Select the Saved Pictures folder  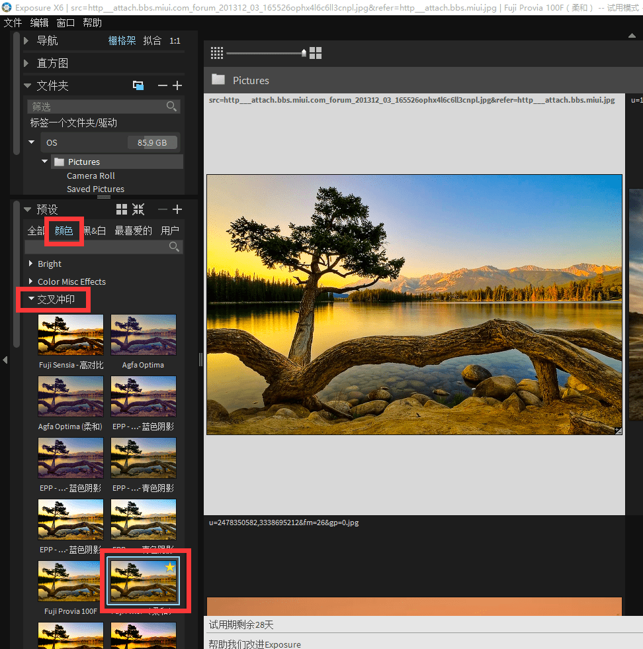pos(95,189)
